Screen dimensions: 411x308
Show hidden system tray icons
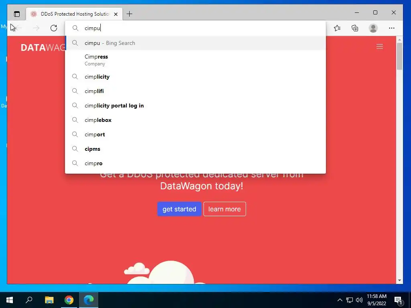tap(340, 300)
